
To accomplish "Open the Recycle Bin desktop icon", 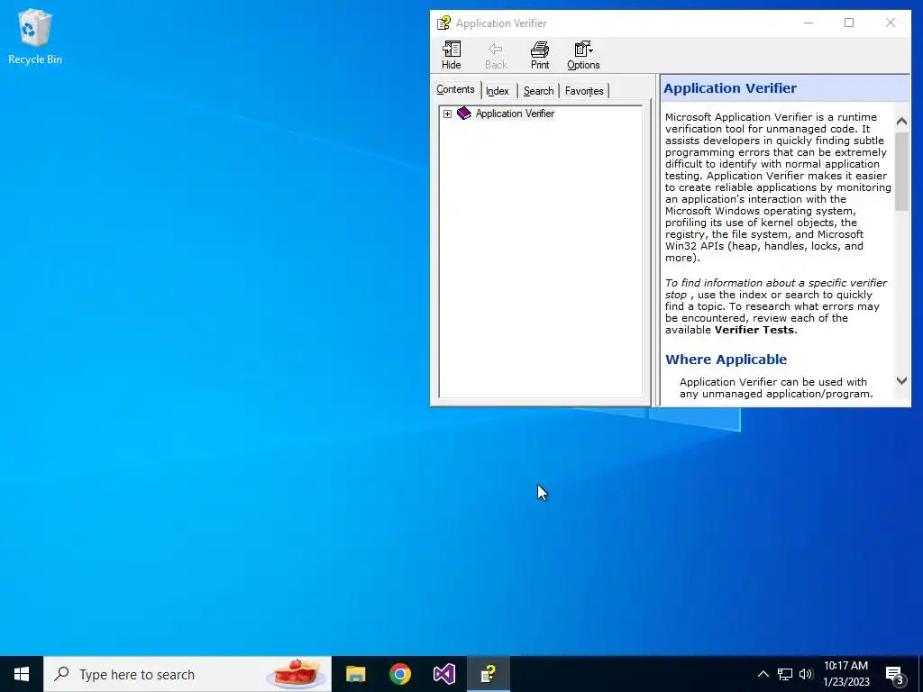I will click(x=35, y=36).
